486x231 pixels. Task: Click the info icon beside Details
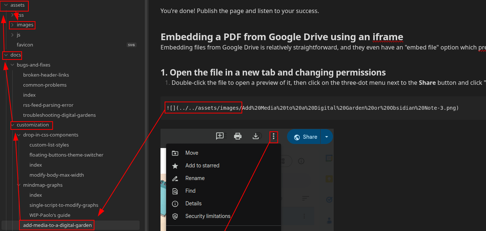[175, 204]
